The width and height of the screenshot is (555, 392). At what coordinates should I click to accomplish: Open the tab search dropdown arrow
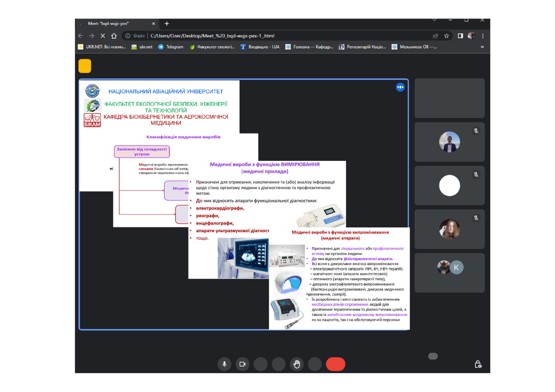(434, 20)
